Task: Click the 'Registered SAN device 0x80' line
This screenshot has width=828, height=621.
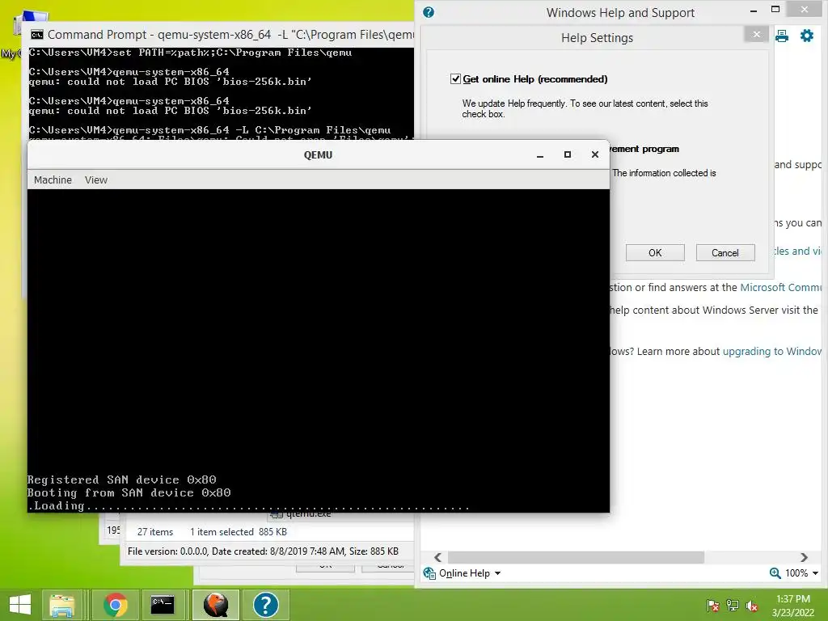Action: pyautogui.click(x=122, y=479)
